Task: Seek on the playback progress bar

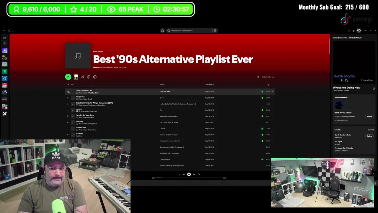Action: click(x=189, y=178)
